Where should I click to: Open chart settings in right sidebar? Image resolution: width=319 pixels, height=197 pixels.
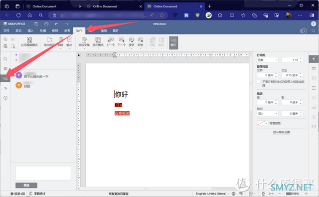click(314, 107)
